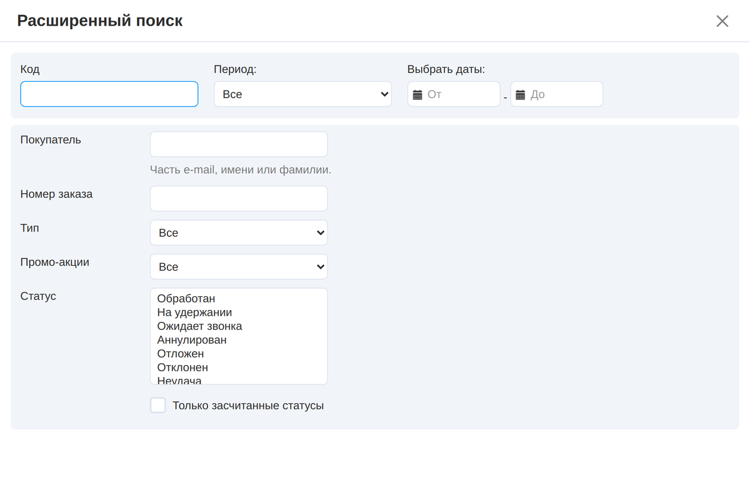Click the Покупатель field label
750x500 pixels.
51,140
